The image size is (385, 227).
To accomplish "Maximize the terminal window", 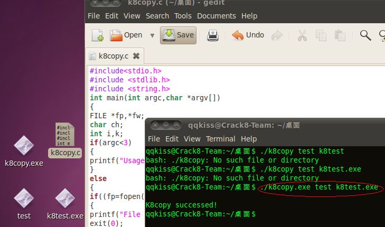I will click(x=176, y=126).
